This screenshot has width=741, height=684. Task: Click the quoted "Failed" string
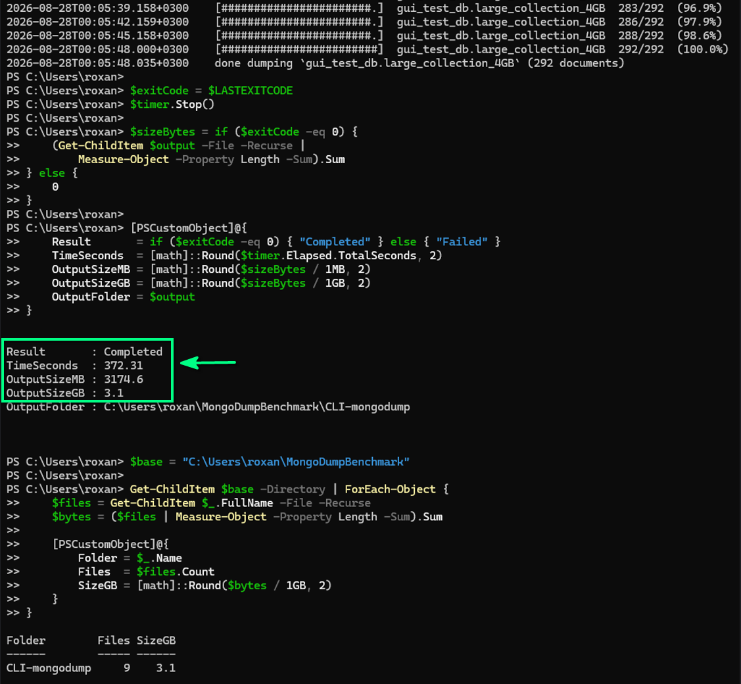click(x=462, y=241)
